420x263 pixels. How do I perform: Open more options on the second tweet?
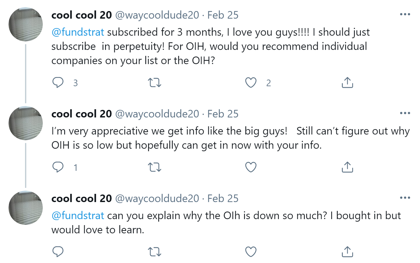point(405,113)
